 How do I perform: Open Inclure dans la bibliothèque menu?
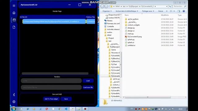tap(127, 11)
